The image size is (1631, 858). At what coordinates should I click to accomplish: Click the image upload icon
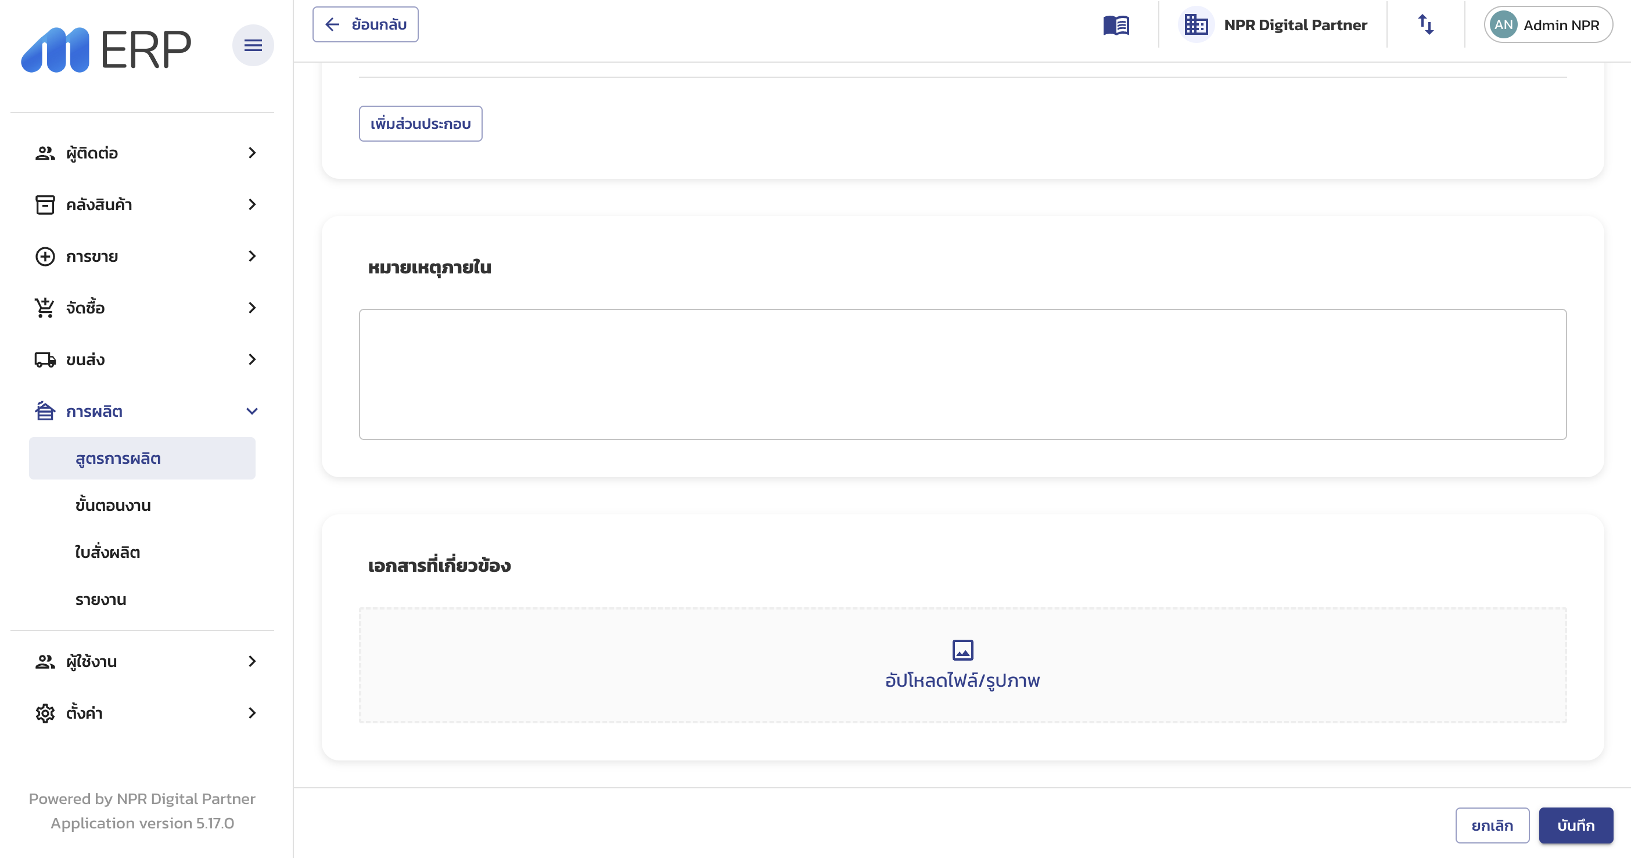click(x=962, y=650)
